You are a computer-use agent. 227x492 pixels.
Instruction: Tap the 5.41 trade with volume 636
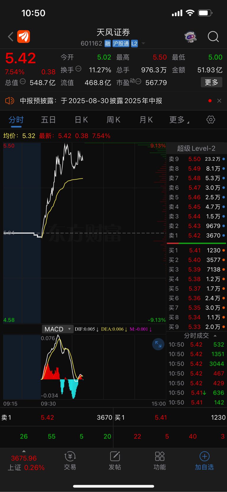(x=196, y=393)
